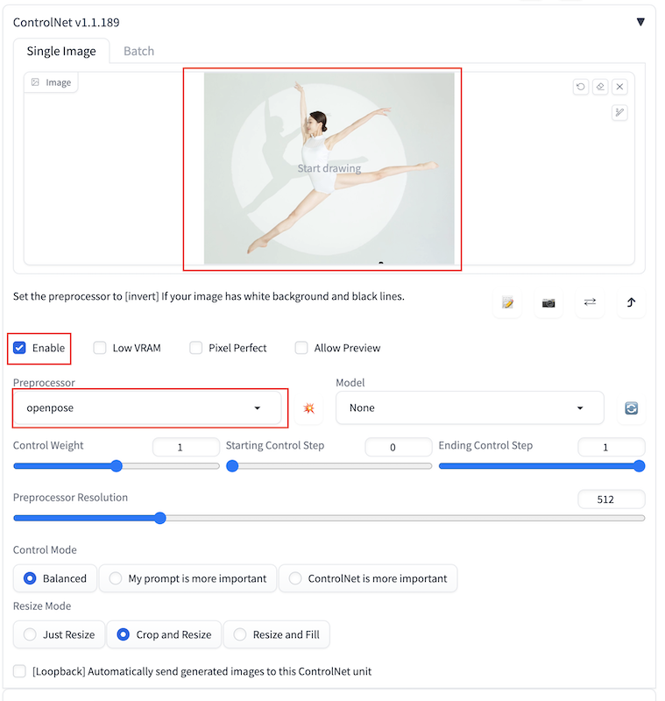Select the brush color/pen tool icon
665x701 pixels.
(x=619, y=112)
